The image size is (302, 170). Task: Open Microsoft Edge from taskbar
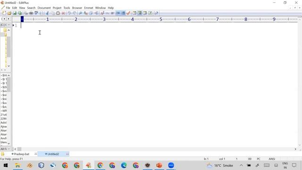coord(124,165)
